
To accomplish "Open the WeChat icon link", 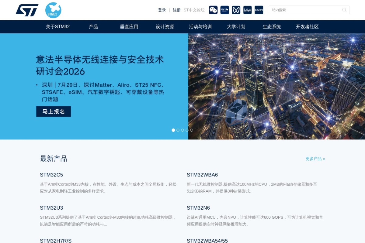I will 213,10.
